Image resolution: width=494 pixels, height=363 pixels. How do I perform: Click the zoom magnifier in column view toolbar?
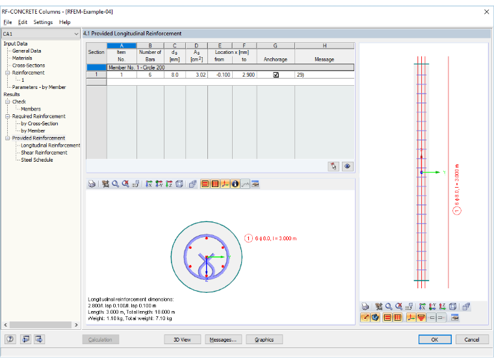click(389, 307)
